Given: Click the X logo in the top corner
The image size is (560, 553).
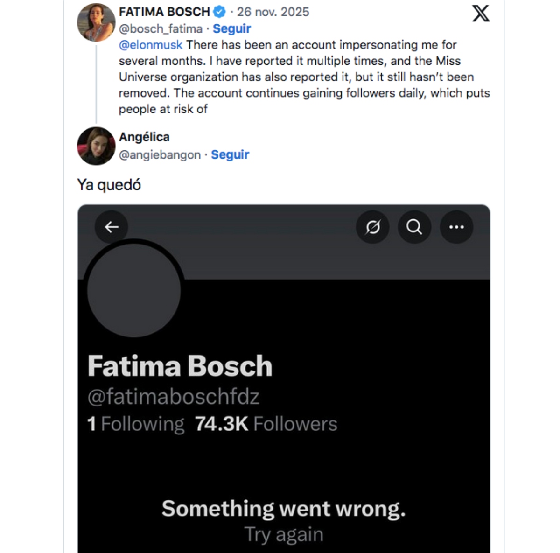Looking at the screenshot, I should click(482, 14).
